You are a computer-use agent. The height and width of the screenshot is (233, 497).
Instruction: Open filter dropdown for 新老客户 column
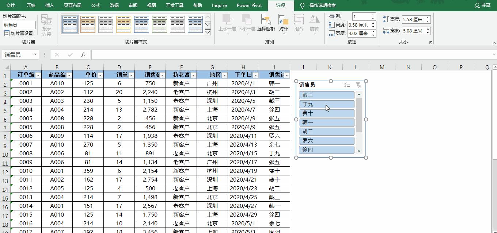(193, 75)
